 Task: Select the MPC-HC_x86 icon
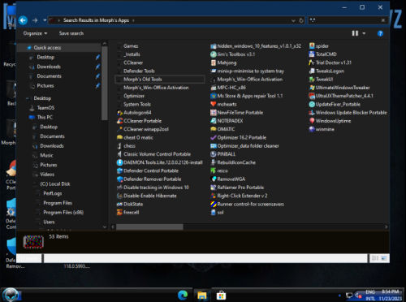214,88
